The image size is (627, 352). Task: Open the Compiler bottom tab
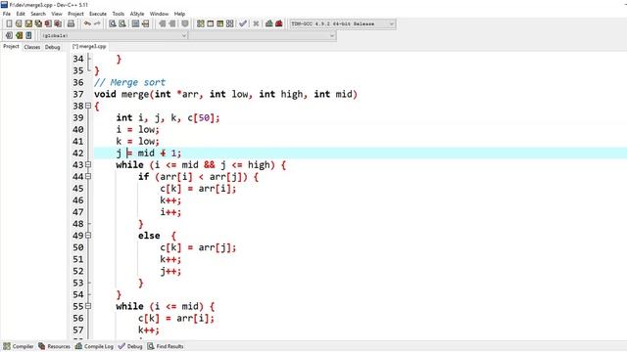(19, 346)
